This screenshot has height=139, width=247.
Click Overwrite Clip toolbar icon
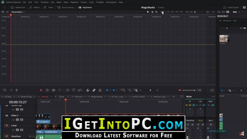pos(73,90)
